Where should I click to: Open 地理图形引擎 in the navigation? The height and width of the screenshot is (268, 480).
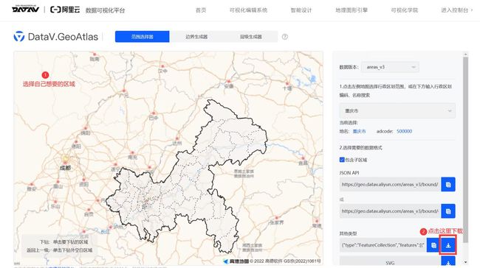point(352,10)
